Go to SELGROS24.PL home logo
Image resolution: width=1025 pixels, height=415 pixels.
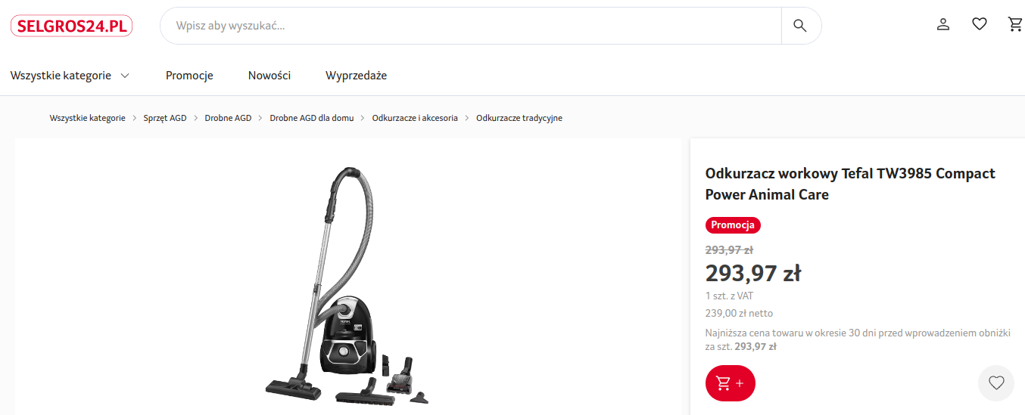click(x=71, y=26)
